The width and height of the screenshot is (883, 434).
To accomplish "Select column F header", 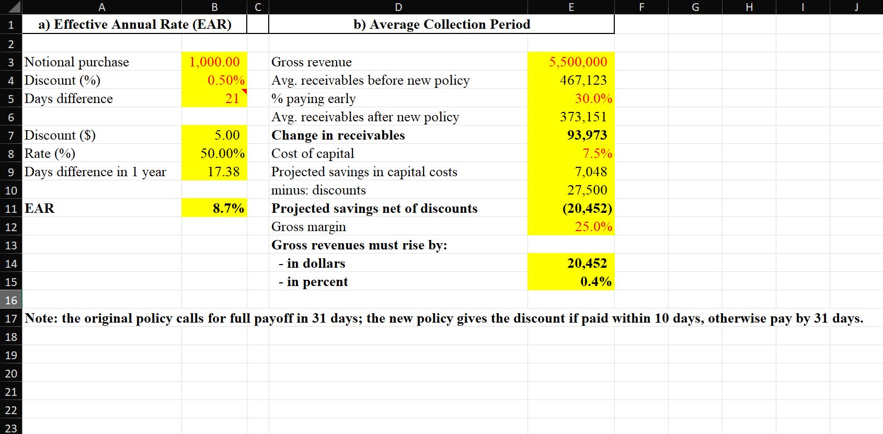I will [x=641, y=7].
